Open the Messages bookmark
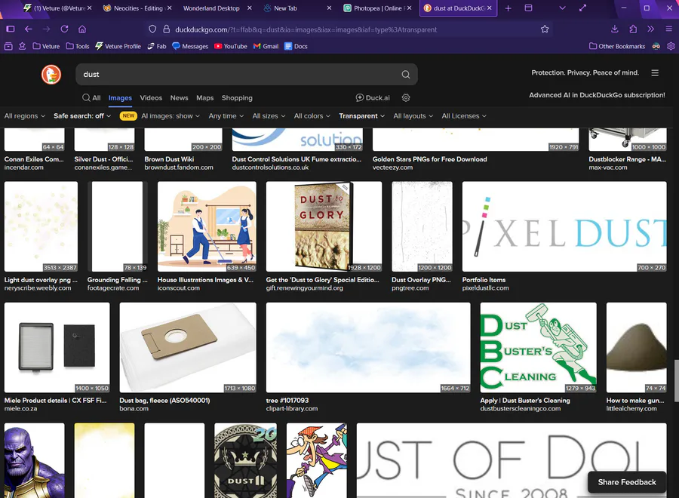Screen dimensions: 679x498 pyautogui.click(x=190, y=46)
